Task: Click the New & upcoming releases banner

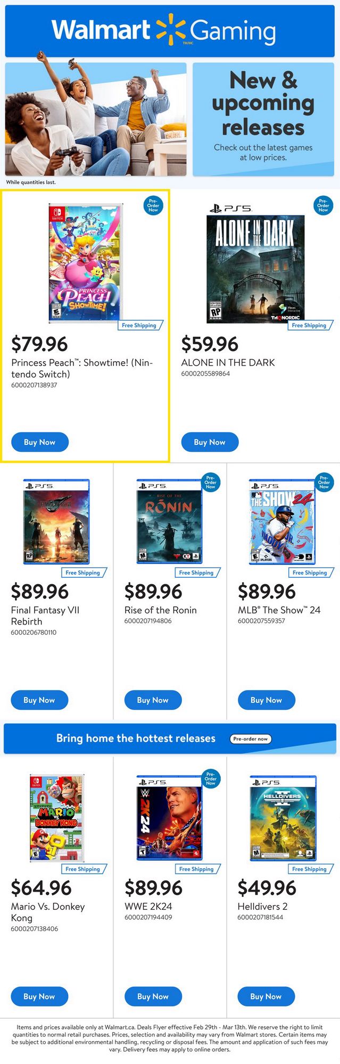Action: pyautogui.click(x=263, y=119)
